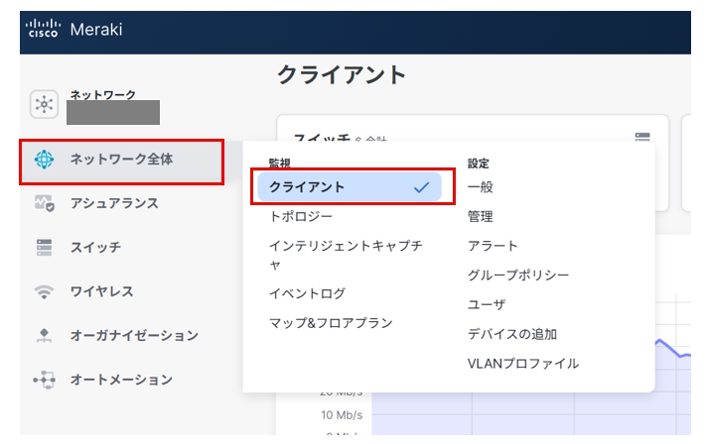
Task: Open VLANプロファイル settings
Action: [x=522, y=364]
